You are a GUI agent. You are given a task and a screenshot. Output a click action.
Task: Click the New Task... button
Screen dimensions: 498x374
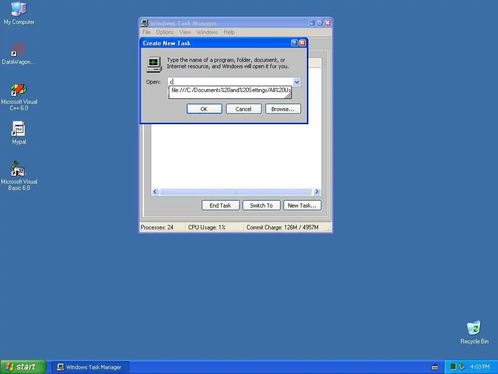[302, 206]
